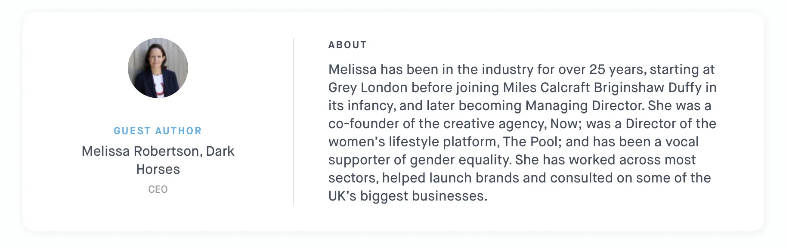Click the ABOUT section heading

348,45
